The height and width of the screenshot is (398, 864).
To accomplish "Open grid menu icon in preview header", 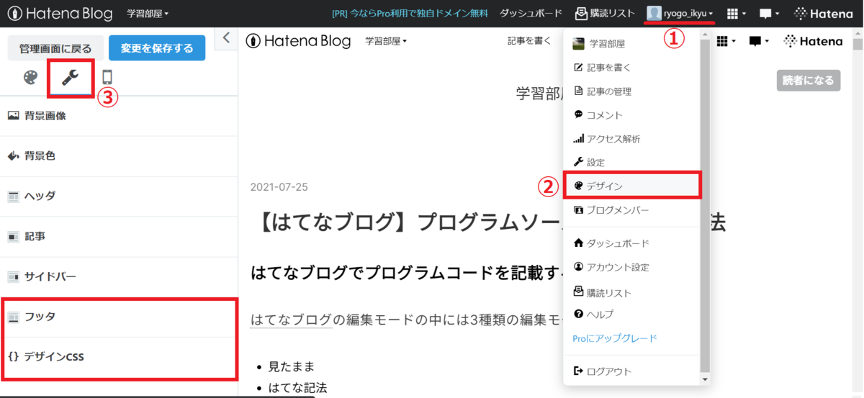I will tap(726, 41).
